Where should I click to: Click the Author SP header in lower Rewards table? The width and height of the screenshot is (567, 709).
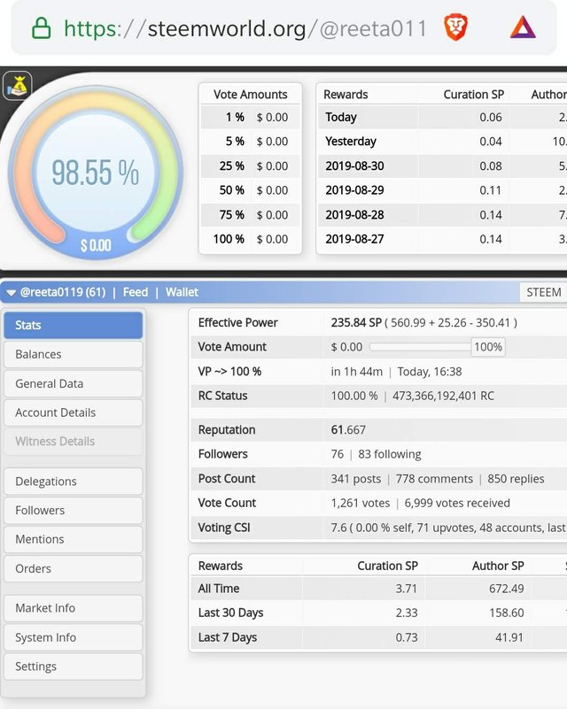click(x=498, y=566)
